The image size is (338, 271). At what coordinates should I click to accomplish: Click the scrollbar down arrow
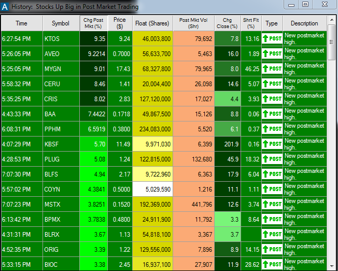click(x=332, y=266)
